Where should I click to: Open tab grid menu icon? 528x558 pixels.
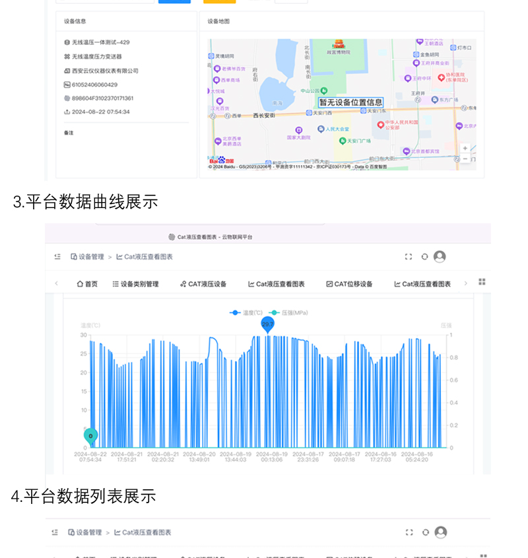tap(482, 282)
